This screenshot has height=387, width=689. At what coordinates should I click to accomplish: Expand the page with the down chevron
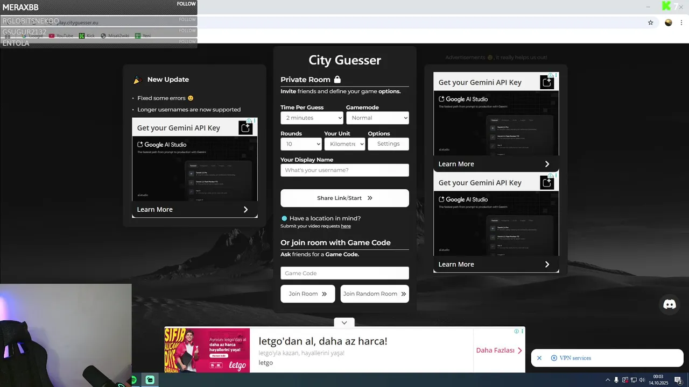[344, 323]
